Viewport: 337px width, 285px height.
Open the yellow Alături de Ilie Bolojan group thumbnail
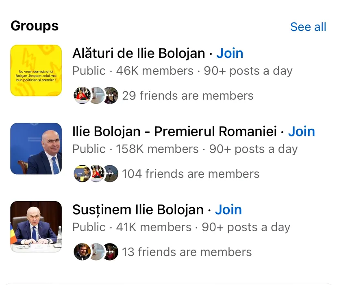36,70
